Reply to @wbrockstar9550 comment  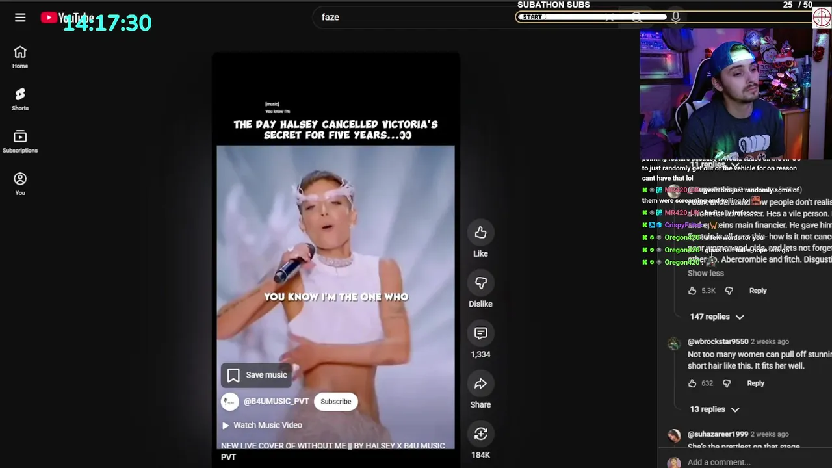pos(755,383)
